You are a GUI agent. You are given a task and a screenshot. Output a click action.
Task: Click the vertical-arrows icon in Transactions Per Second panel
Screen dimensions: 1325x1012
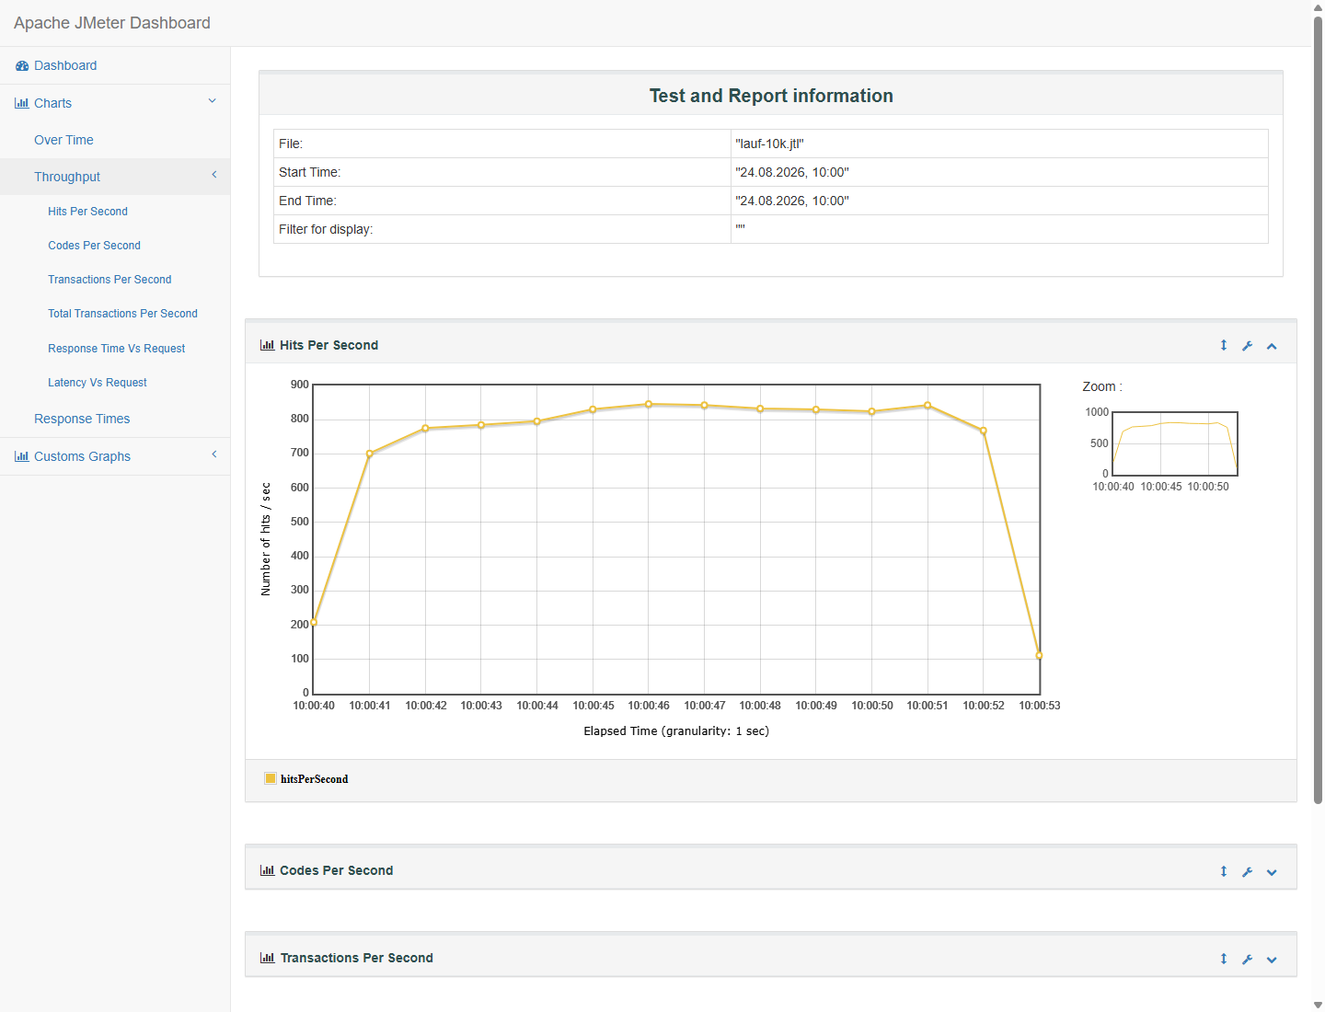tap(1224, 960)
